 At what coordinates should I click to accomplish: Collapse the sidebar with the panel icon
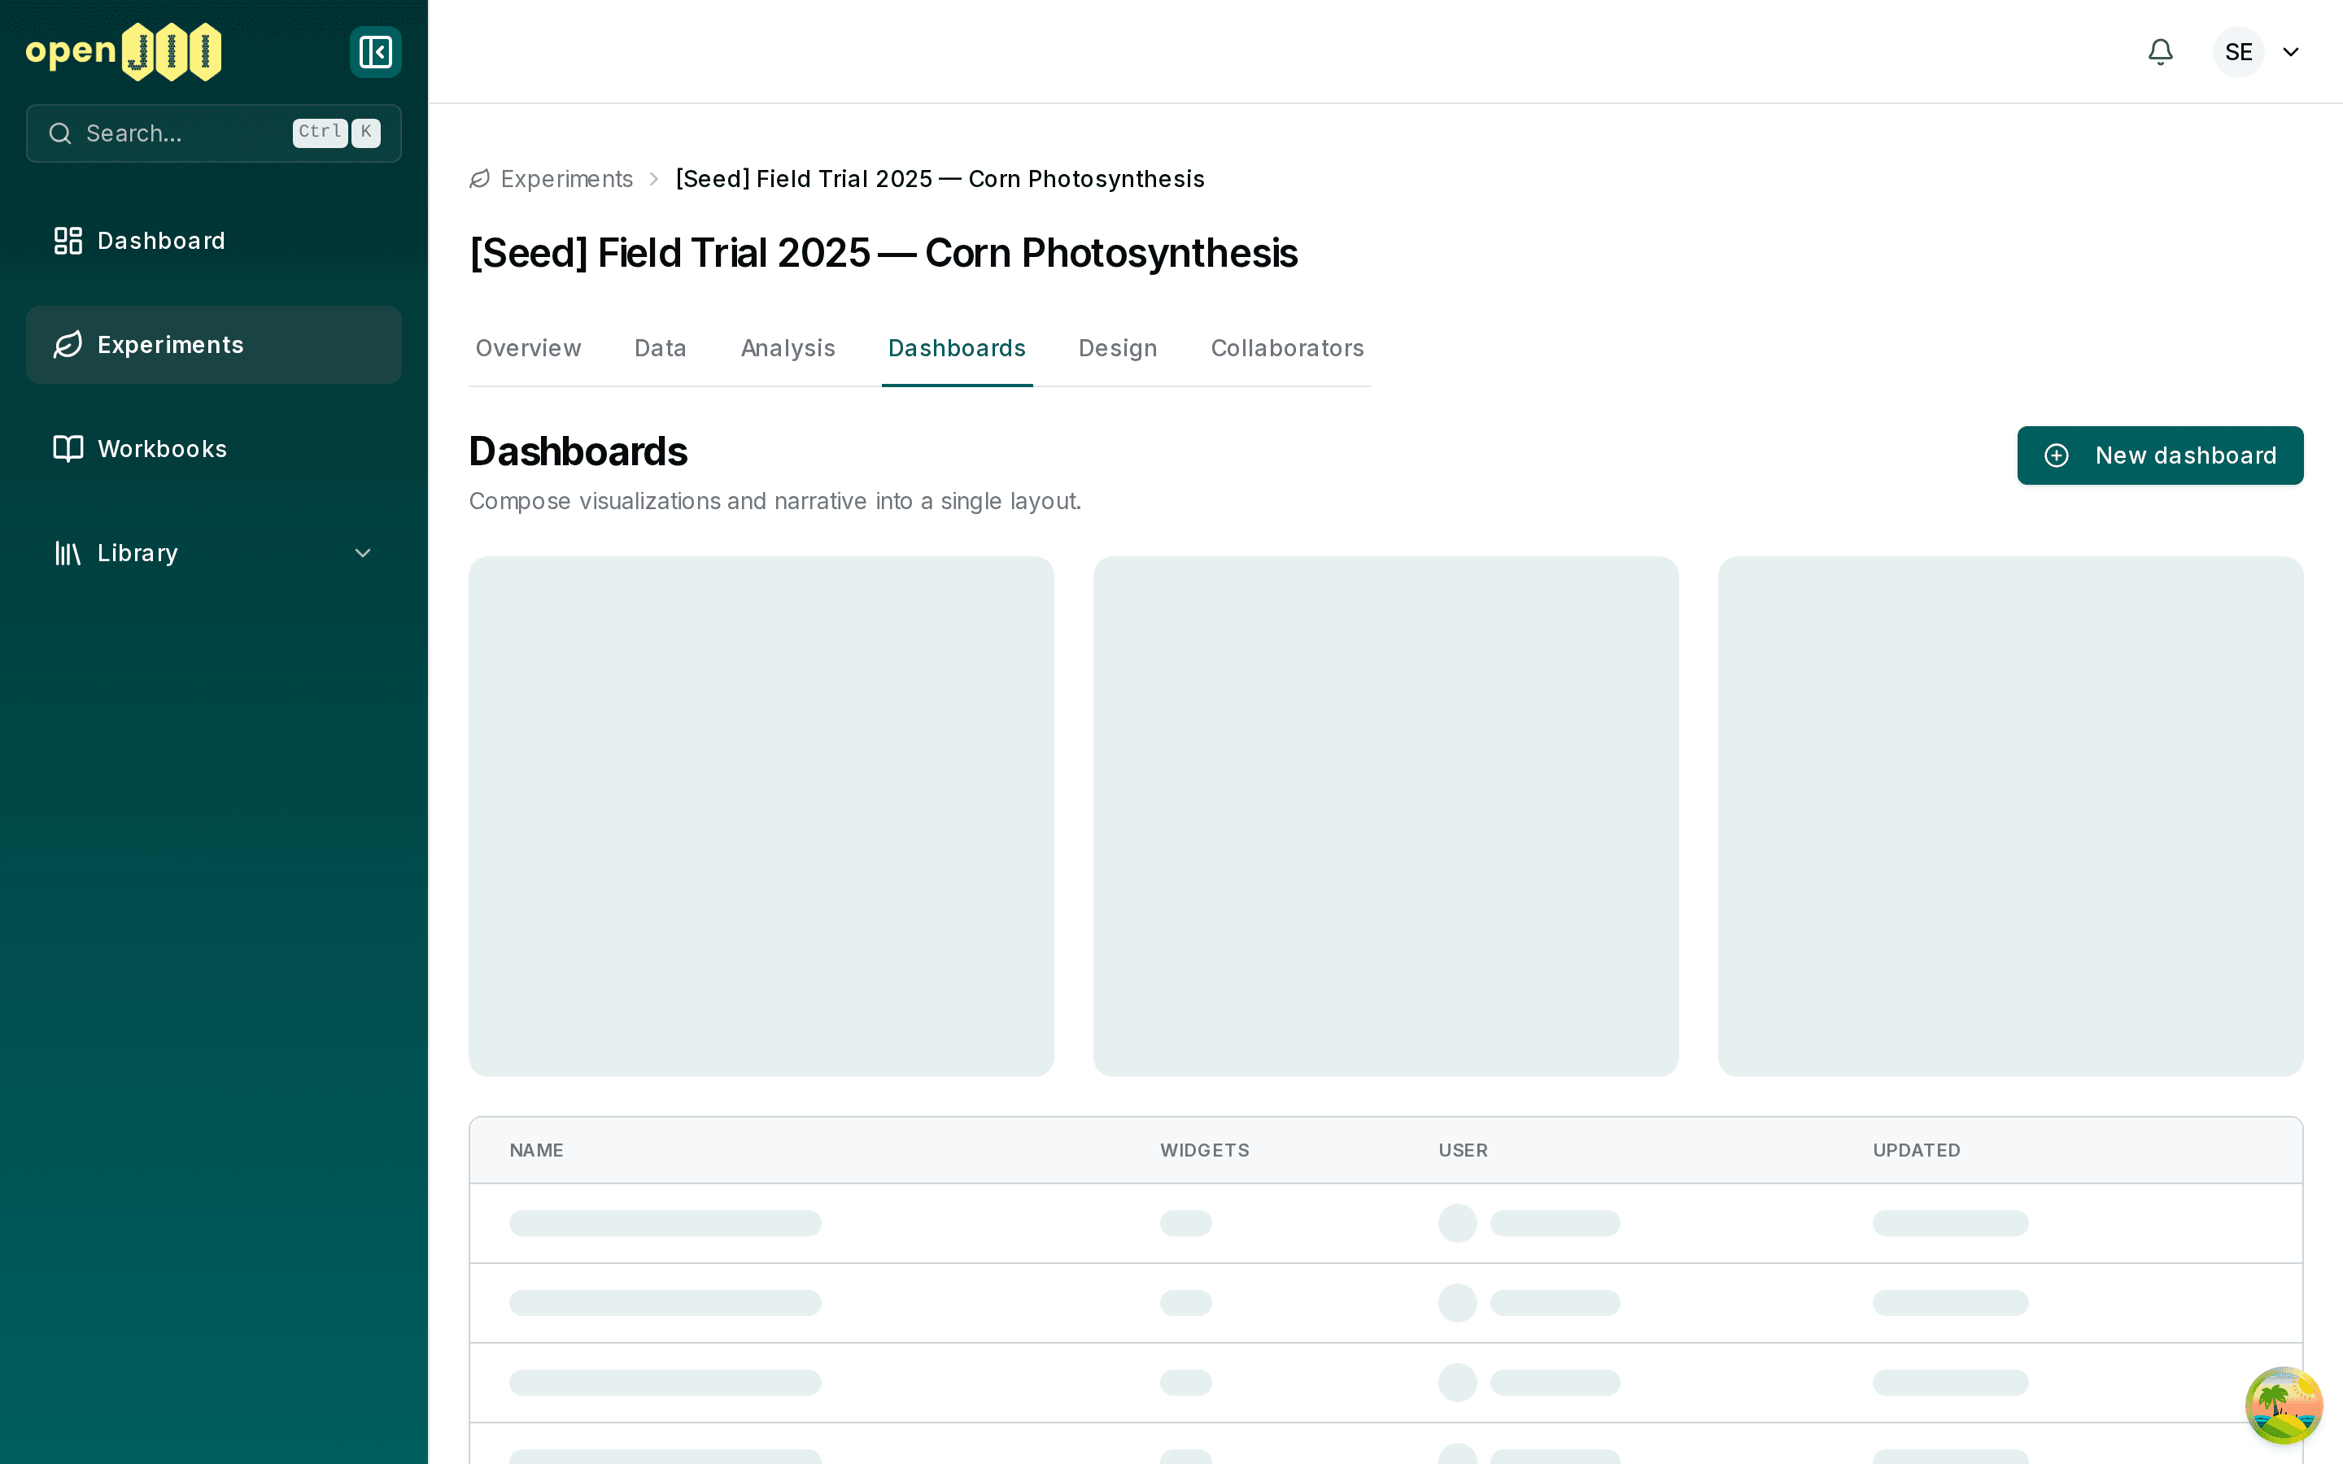click(376, 51)
